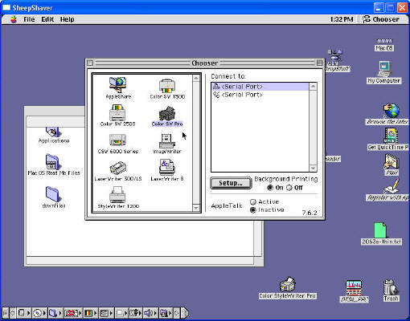Click the 1:32 PM menu bar clock
410x321 pixels.
[342, 19]
